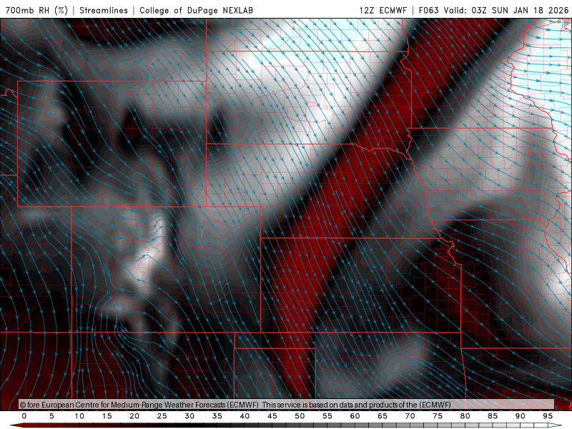
Task: Click the "60" colorbar label
Action: [355, 416]
